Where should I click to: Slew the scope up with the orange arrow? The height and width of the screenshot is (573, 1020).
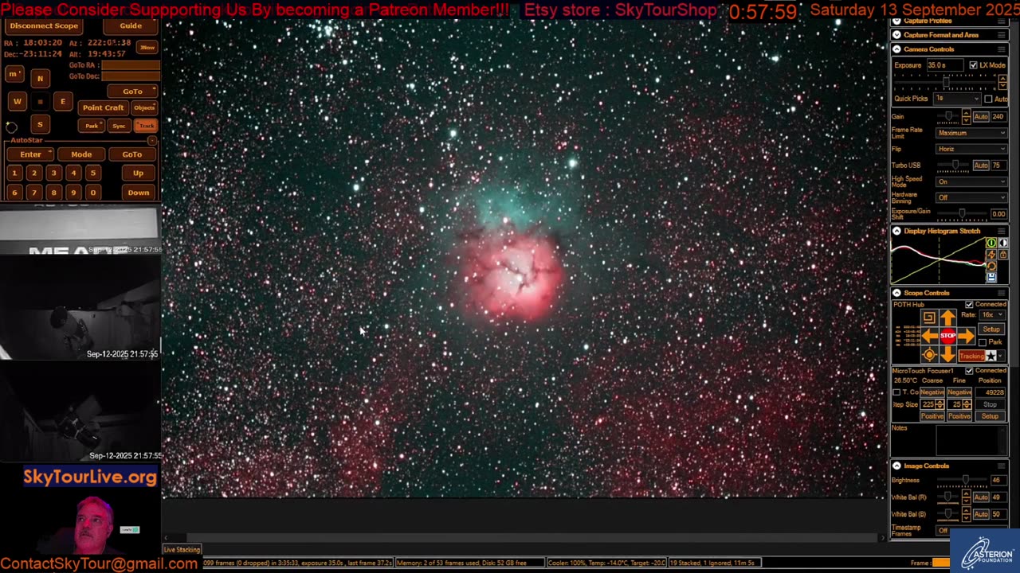947,317
